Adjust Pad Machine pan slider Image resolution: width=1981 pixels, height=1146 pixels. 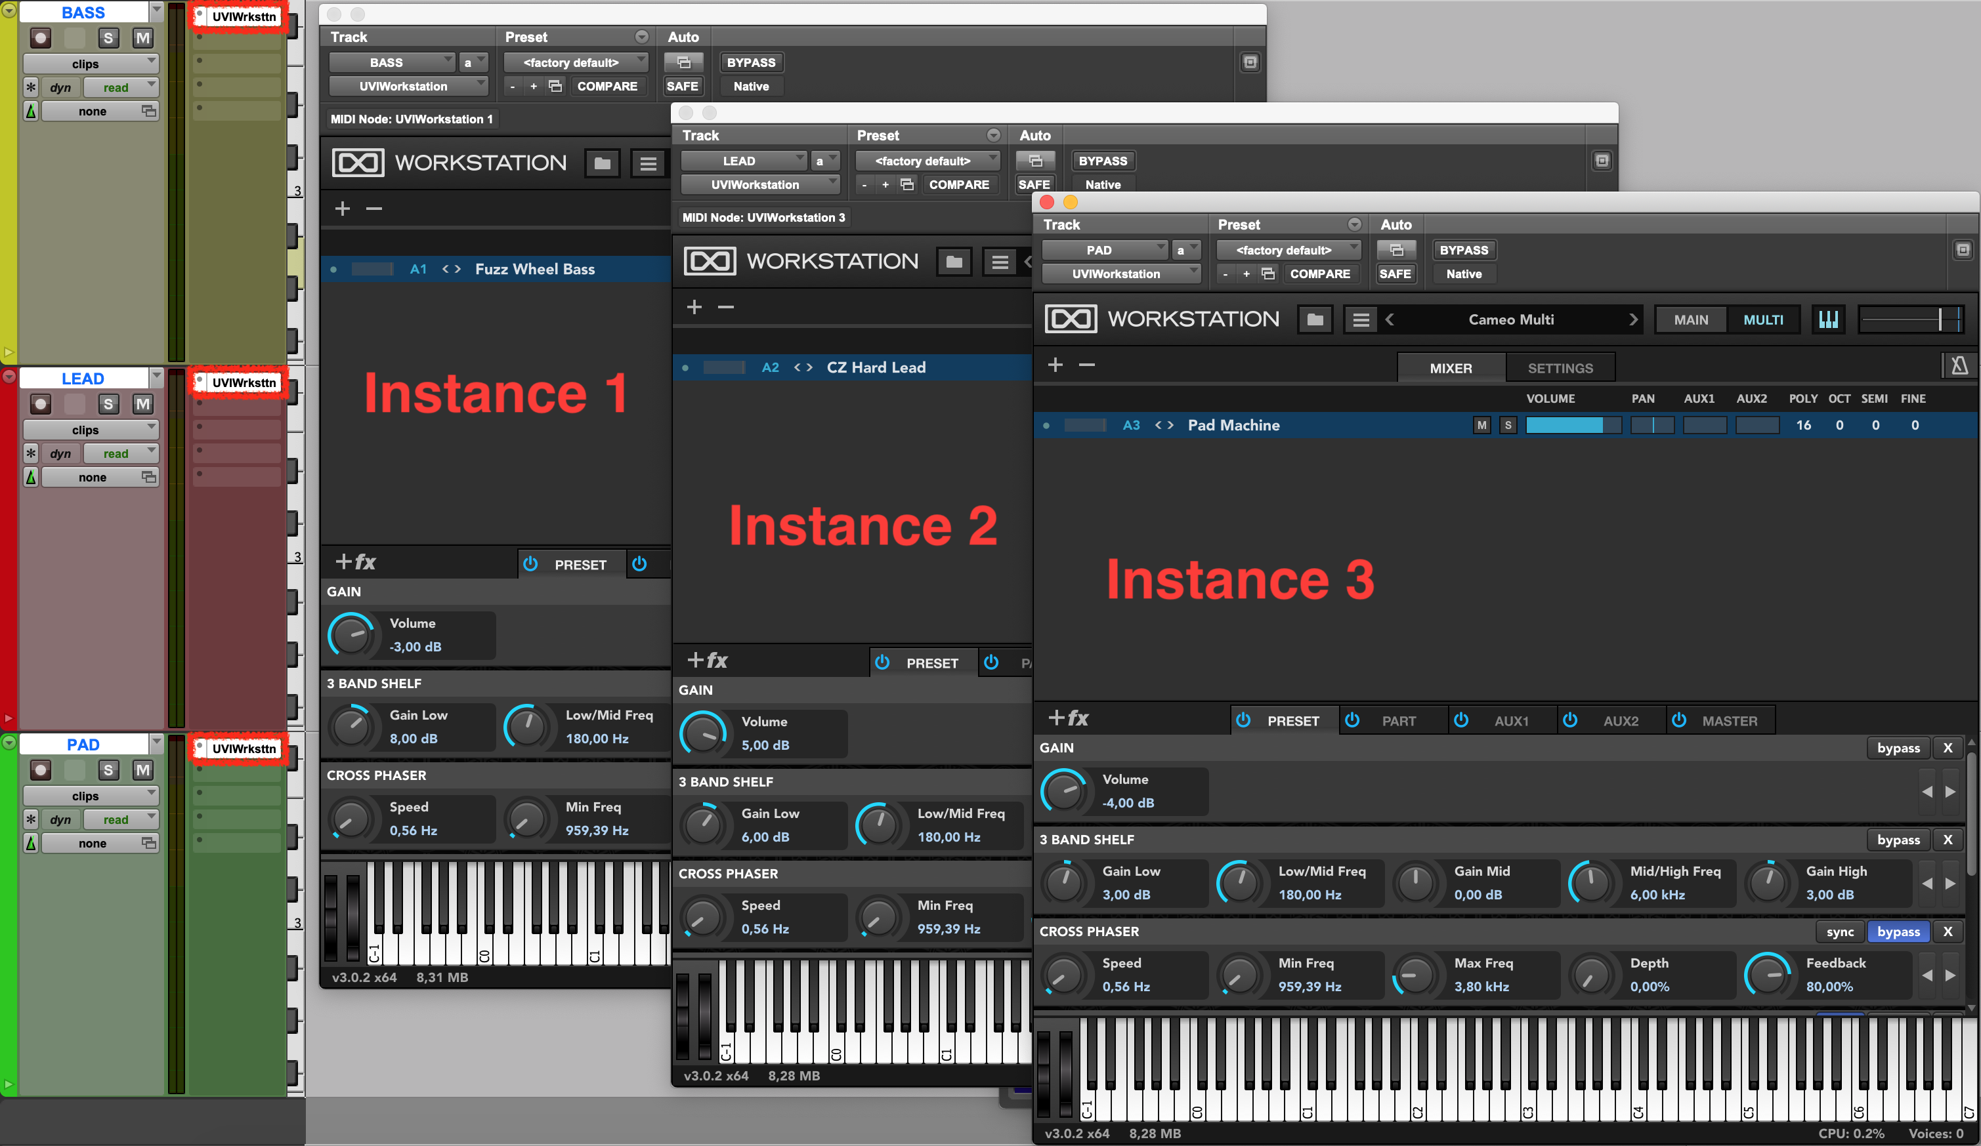[1651, 425]
